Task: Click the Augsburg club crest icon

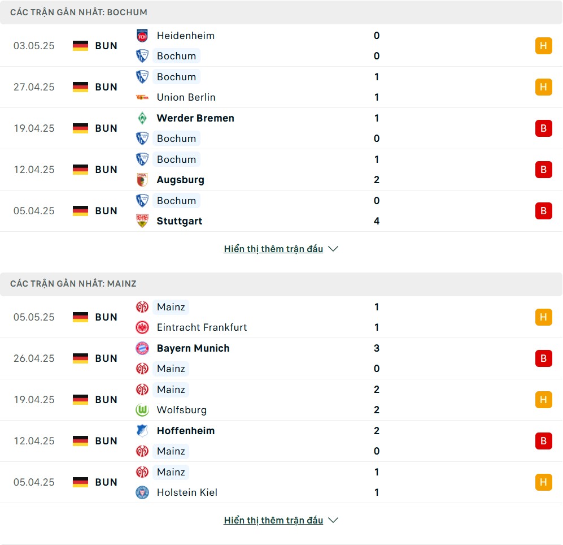Action: click(x=142, y=180)
